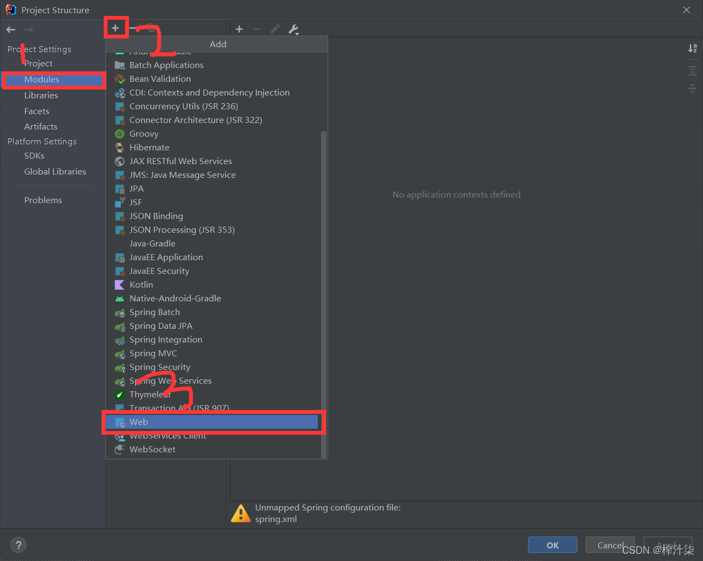Select the Modules settings item
This screenshot has width=703, height=561.
(x=53, y=80)
